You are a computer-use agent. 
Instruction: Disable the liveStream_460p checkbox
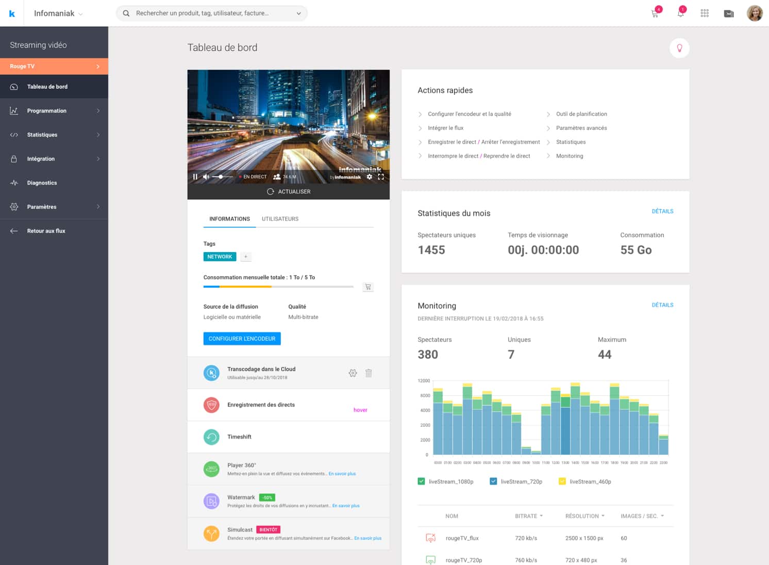click(x=562, y=481)
